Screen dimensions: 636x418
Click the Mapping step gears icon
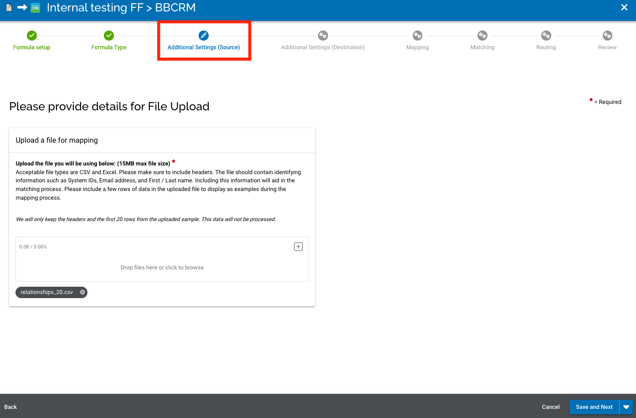coord(417,35)
